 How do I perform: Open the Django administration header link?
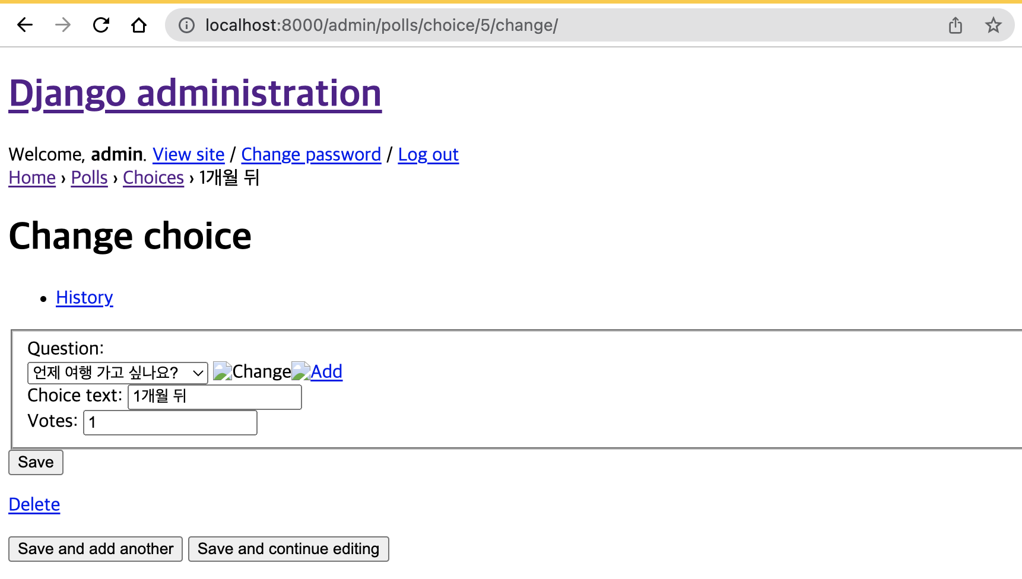(195, 94)
